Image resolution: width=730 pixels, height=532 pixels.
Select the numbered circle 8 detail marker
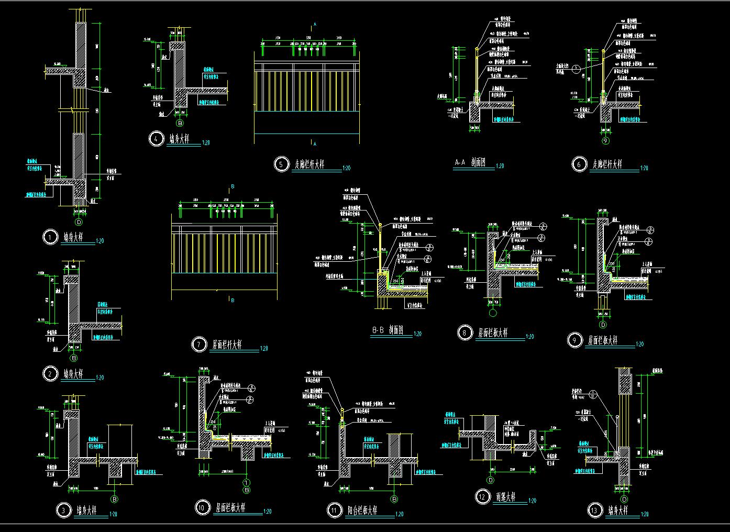[x=464, y=332]
